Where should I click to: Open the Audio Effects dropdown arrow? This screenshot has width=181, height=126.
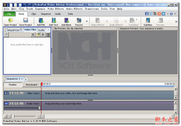pyautogui.click(x=125, y=21)
